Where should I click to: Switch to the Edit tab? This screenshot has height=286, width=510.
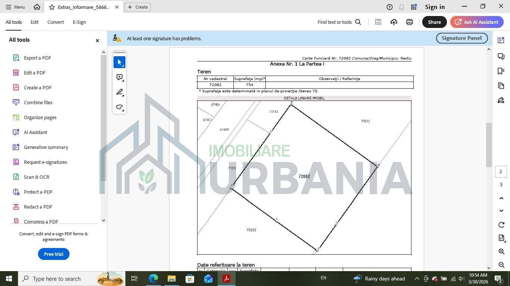click(34, 22)
